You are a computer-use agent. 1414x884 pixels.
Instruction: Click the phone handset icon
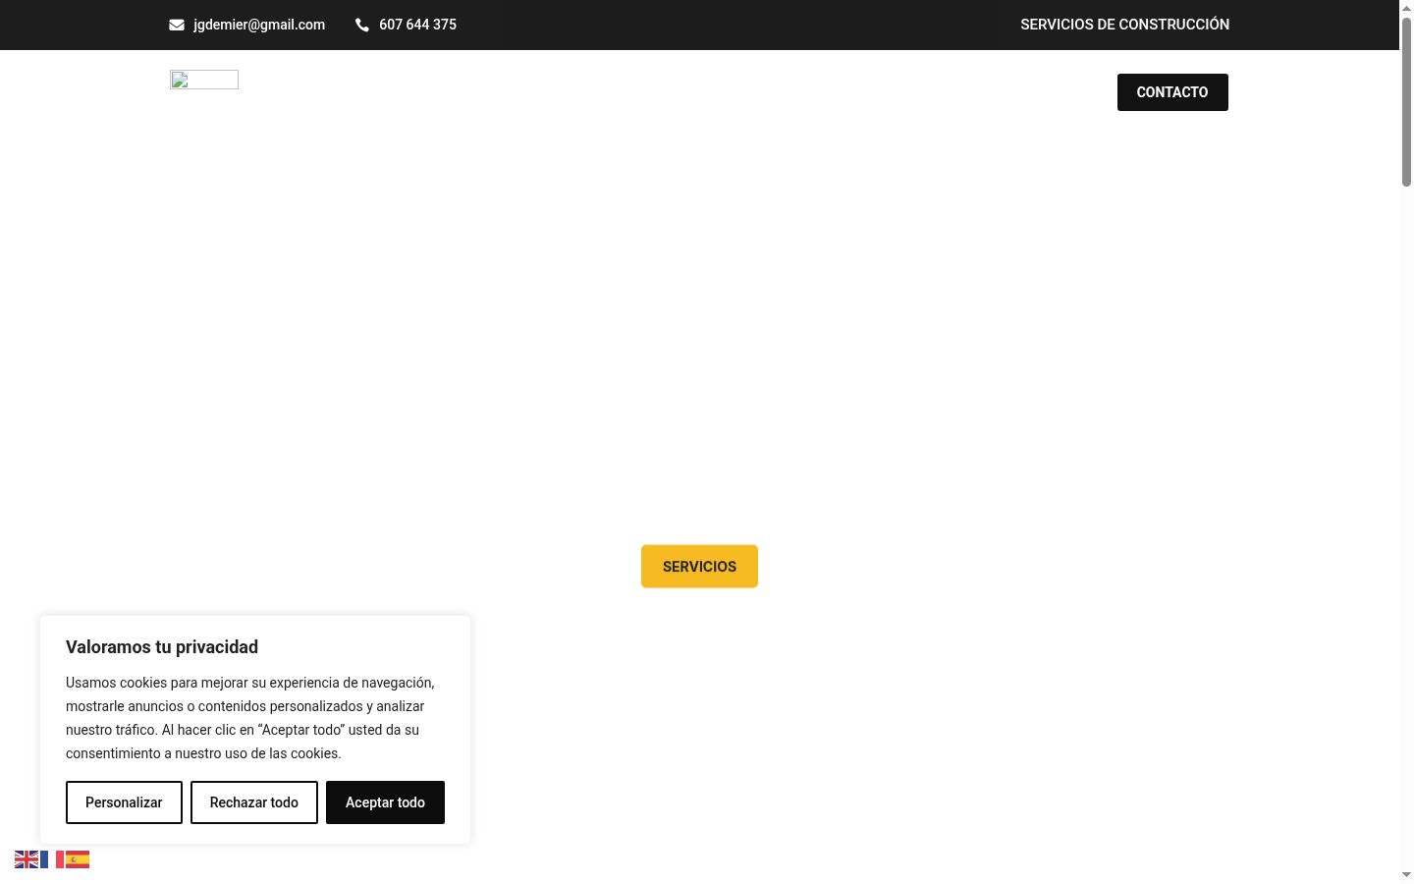tap(362, 25)
